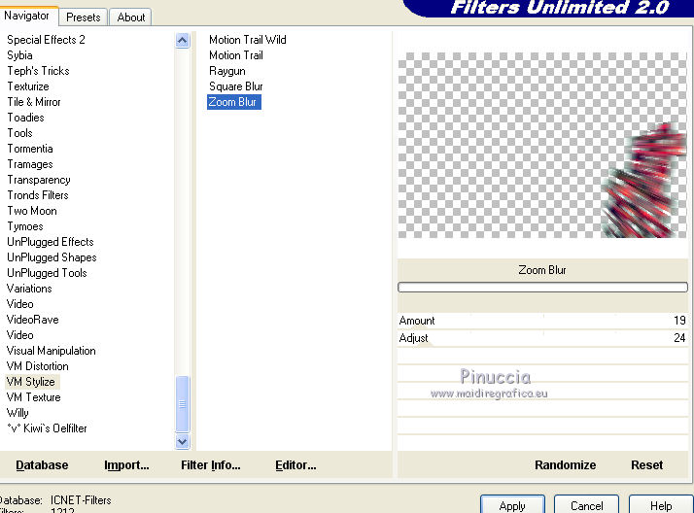Viewport: 694px width, 513px height.
Task: Select Visual Manipulation category
Action: click(51, 351)
